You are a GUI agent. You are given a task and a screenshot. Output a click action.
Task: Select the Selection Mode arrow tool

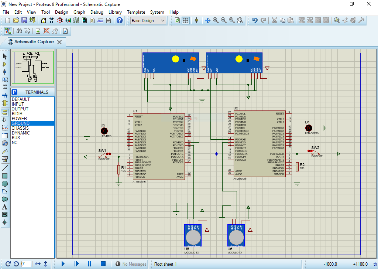pyautogui.click(x=5, y=56)
